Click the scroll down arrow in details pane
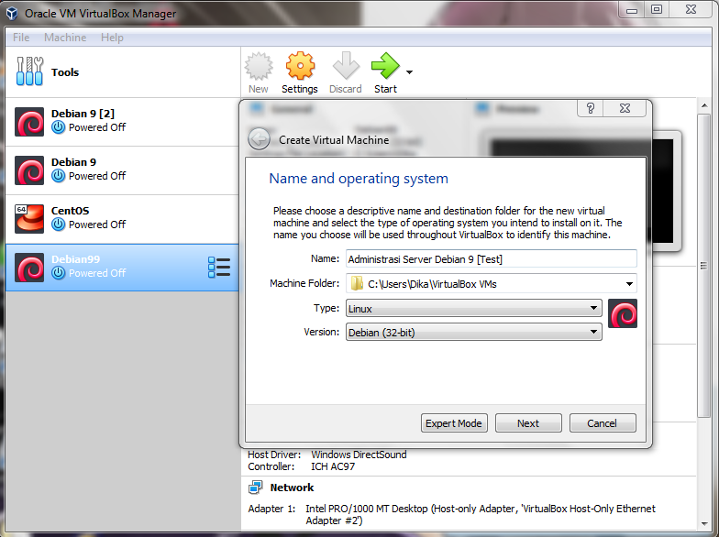 click(x=704, y=524)
